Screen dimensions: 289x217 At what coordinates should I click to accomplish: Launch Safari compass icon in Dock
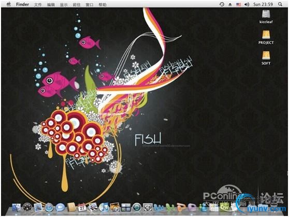tap(49, 207)
